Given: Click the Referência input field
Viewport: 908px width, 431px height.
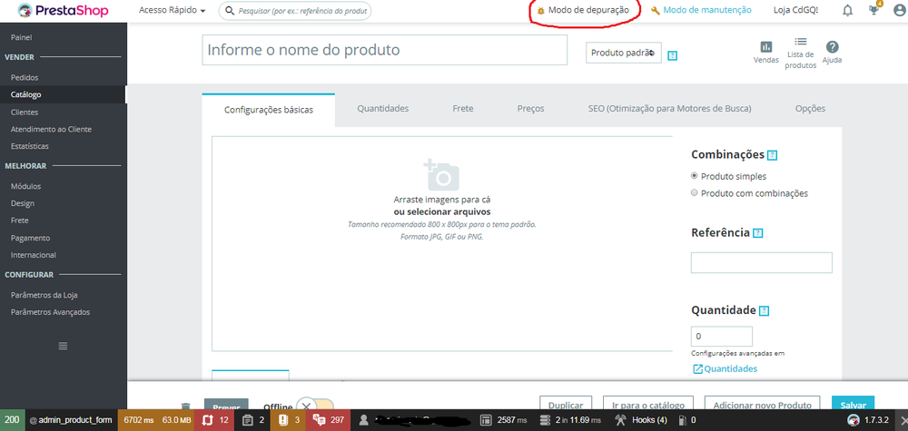Looking at the screenshot, I should [x=762, y=262].
